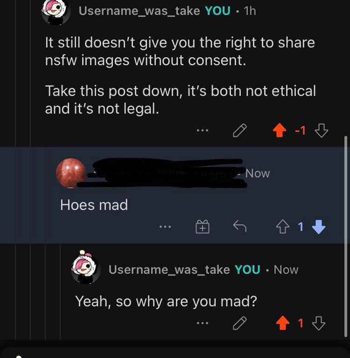Select the 'Hoes mad' comment text
The image size is (350, 358).
pyautogui.click(x=94, y=205)
